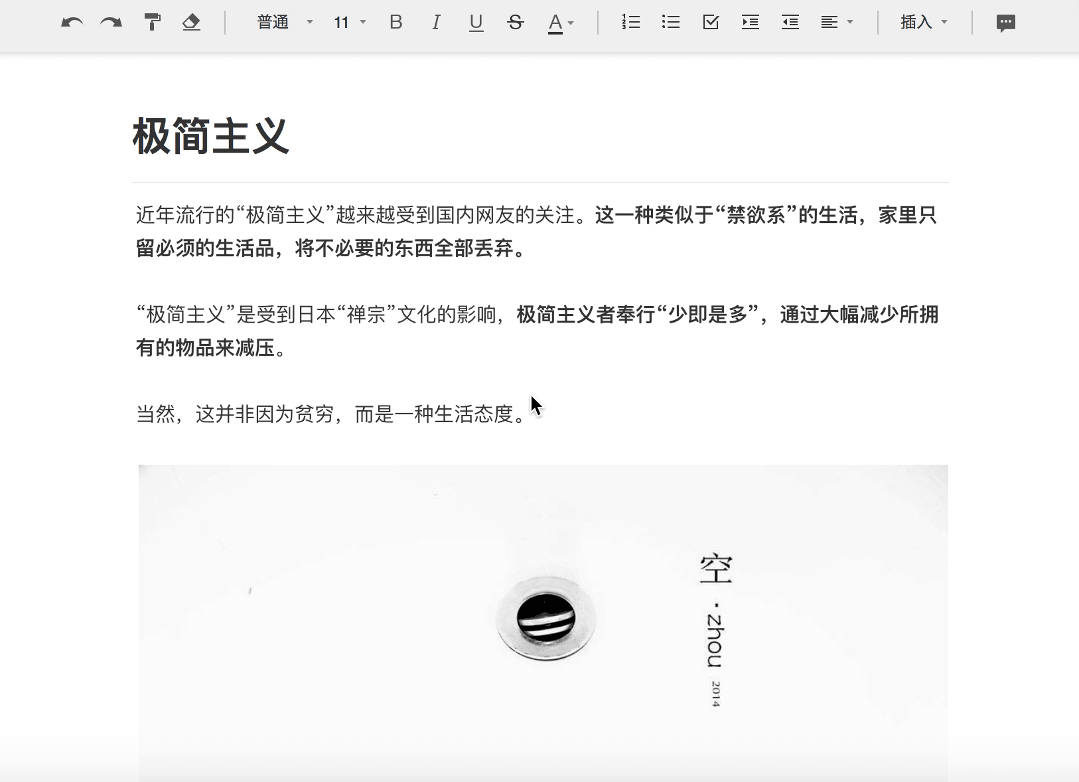Viewport: 1079px width, 782px height.
Task: Redo the last edit
Action: (x=111, y=22)
